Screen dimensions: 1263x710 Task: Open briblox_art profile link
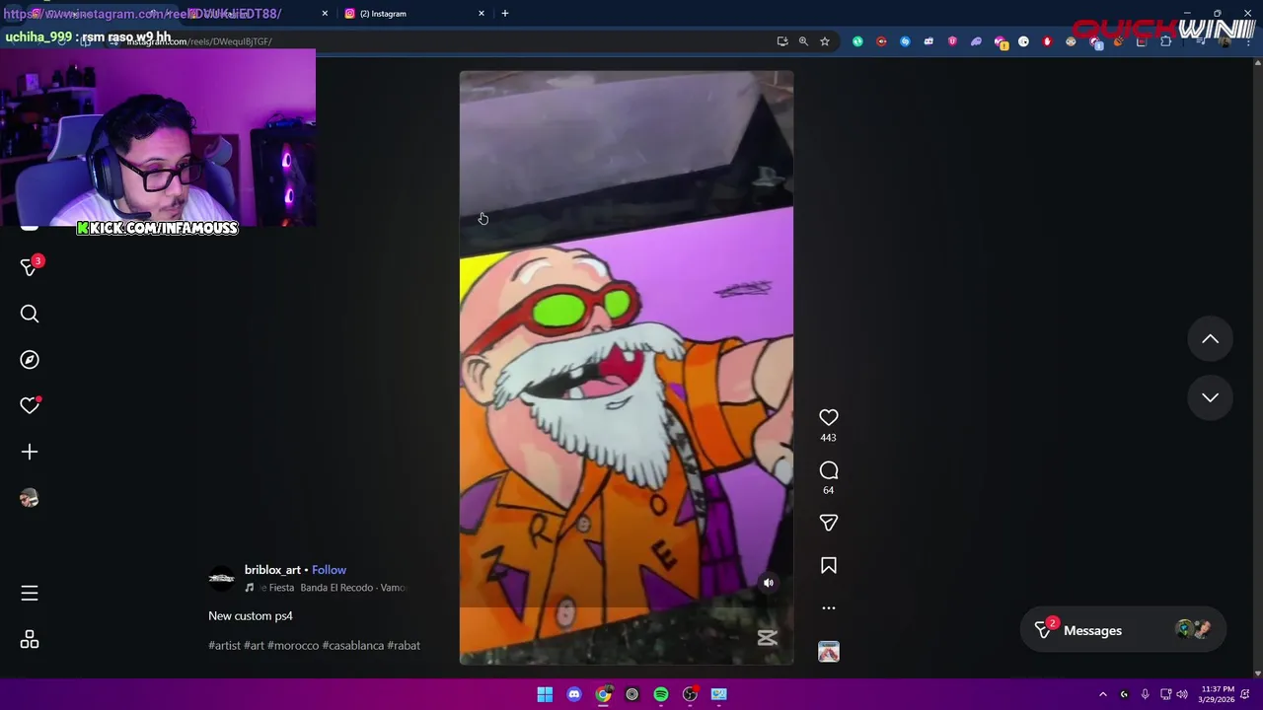(x=272, y=570)
